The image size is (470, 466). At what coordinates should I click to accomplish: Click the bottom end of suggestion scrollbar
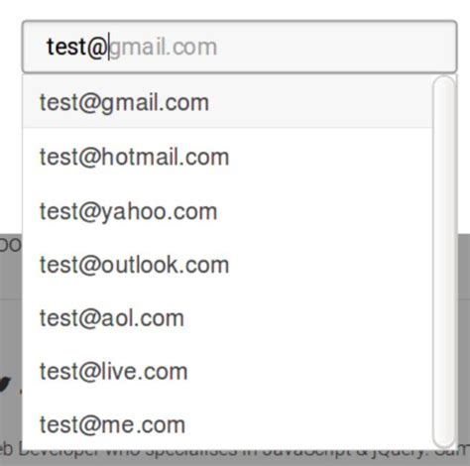(x=444, y=441)
